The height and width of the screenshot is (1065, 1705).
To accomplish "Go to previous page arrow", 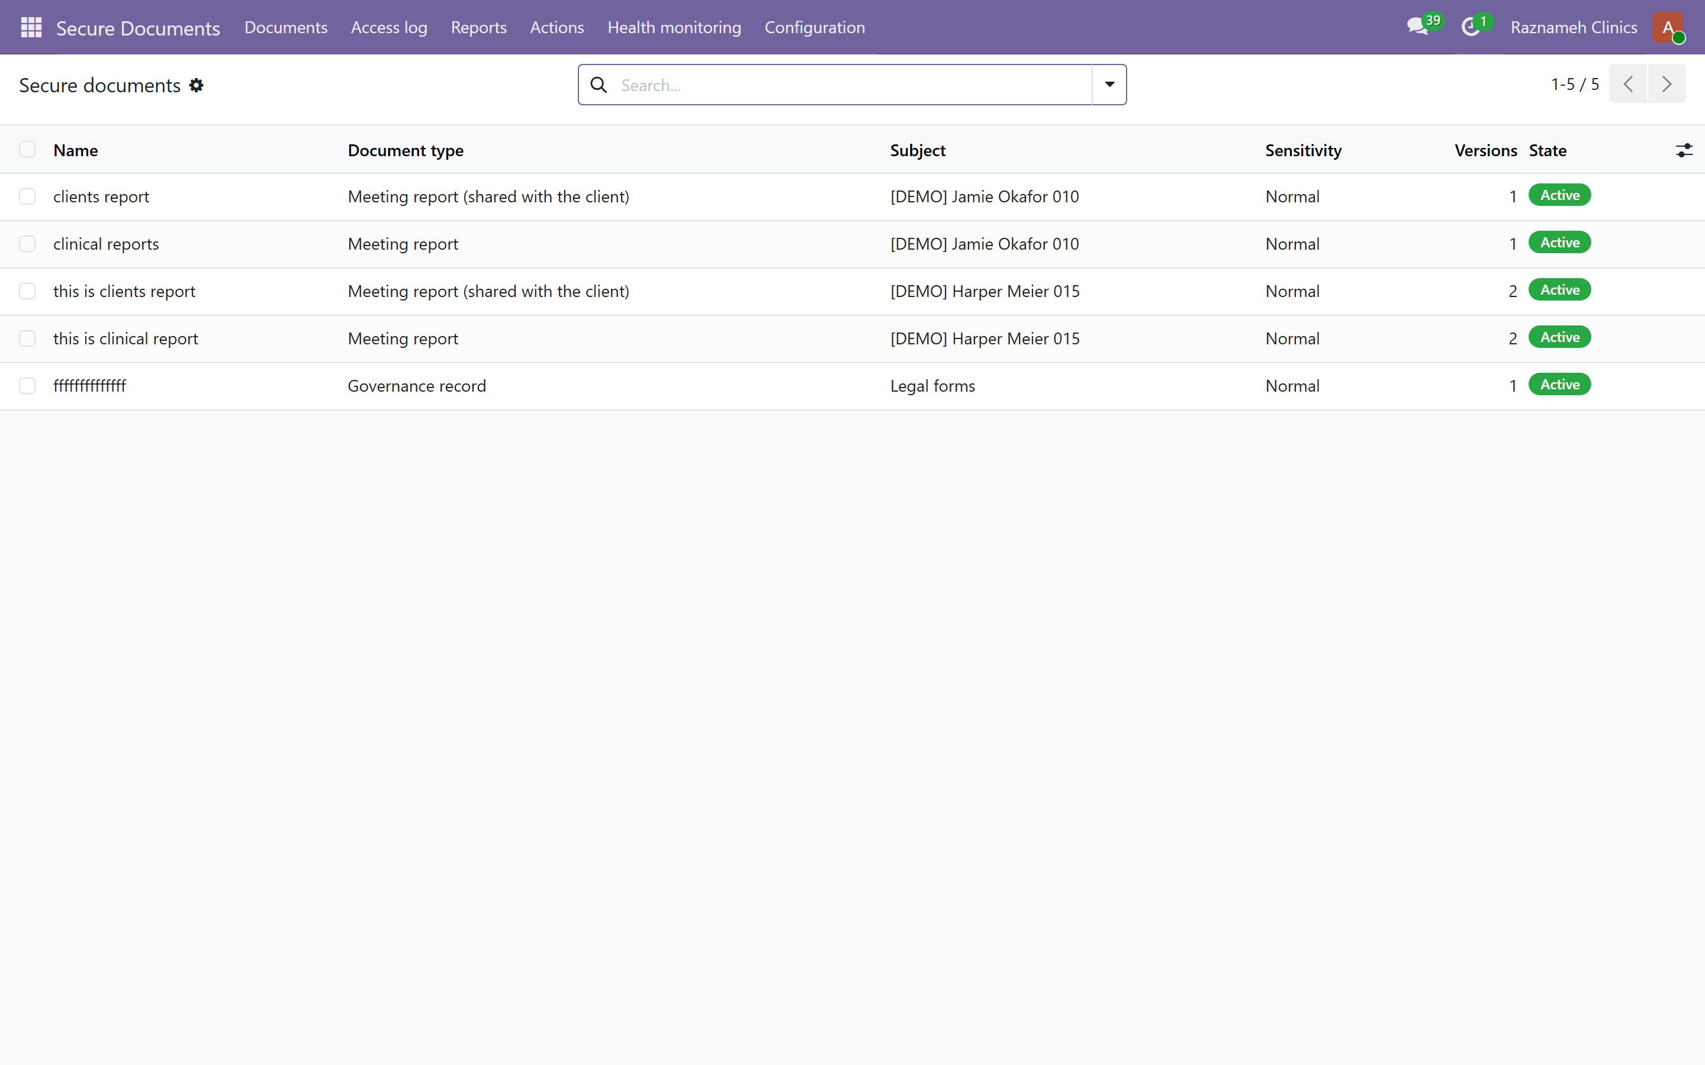I will tap(1627, 84).
